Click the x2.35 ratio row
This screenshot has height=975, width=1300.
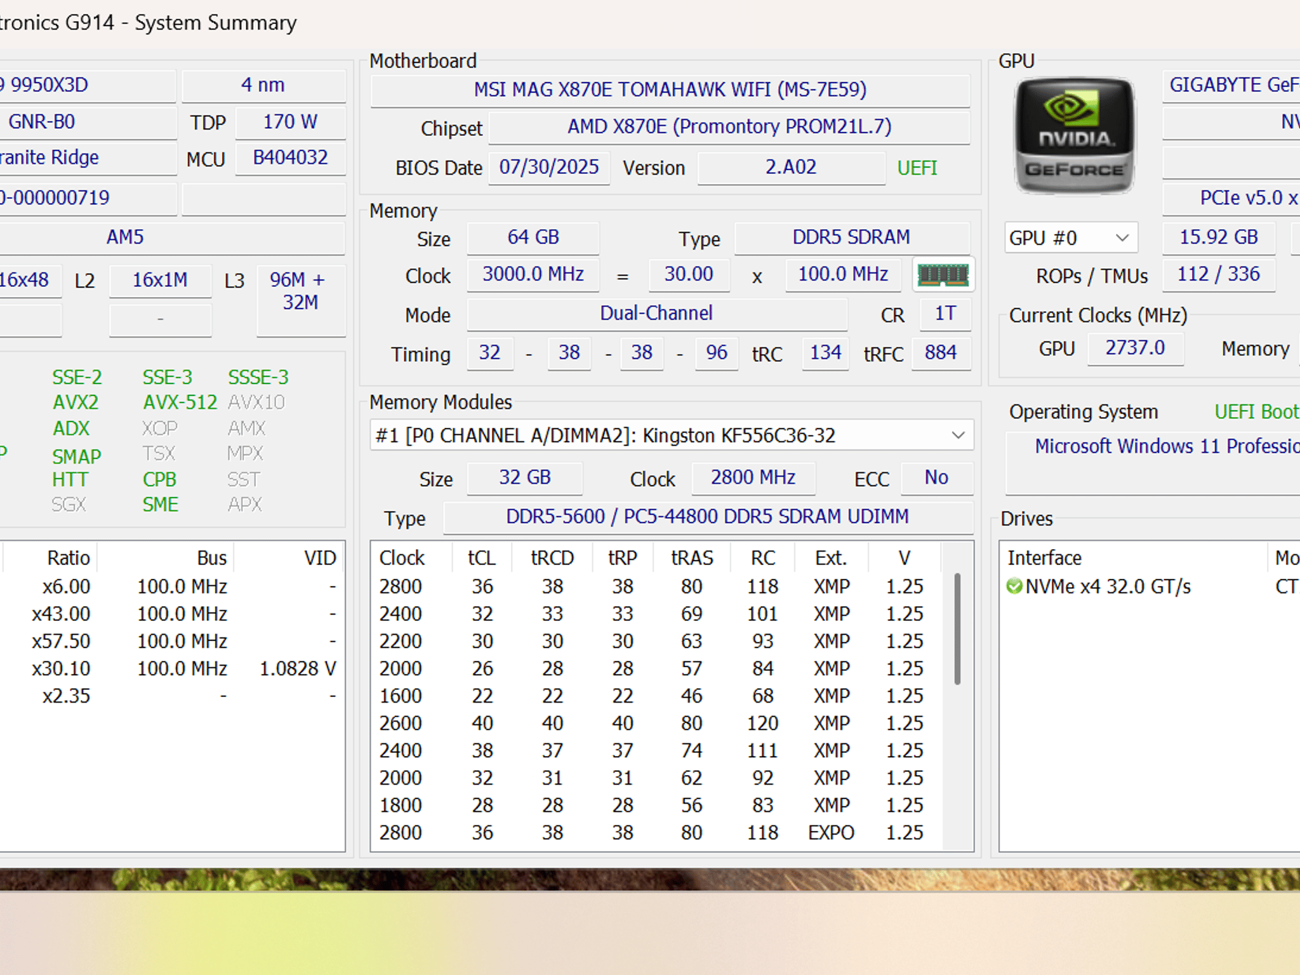(x=173, y=696)
